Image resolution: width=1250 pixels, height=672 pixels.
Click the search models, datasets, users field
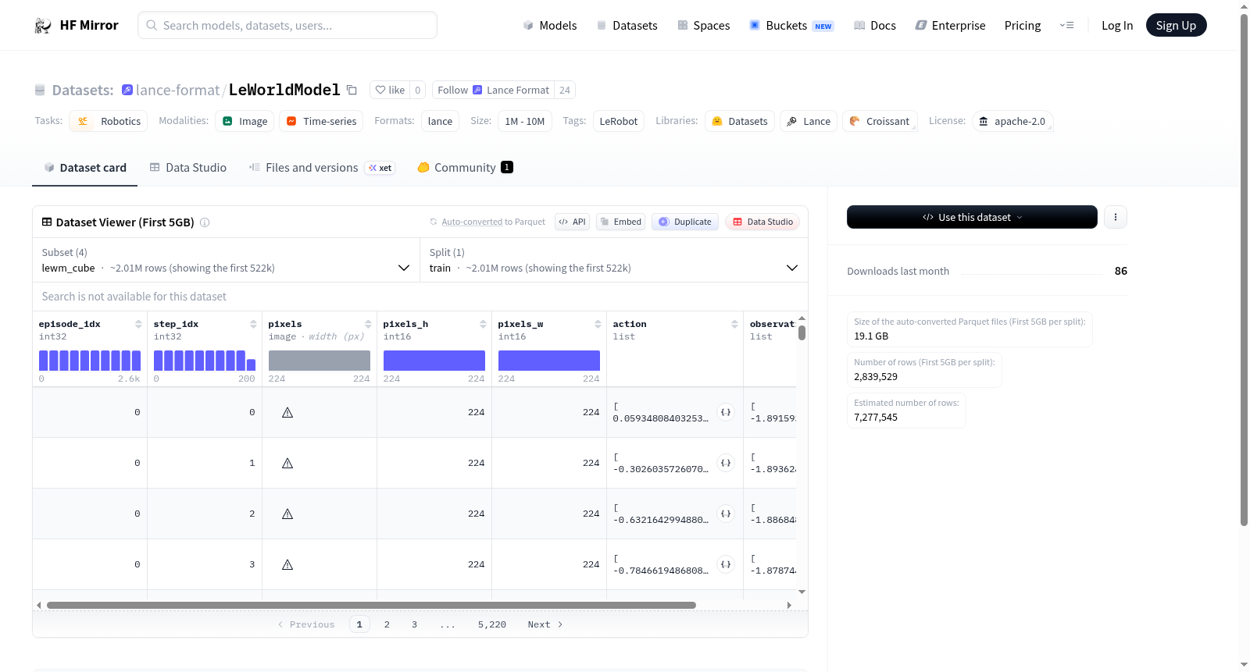tap(287, 25)
